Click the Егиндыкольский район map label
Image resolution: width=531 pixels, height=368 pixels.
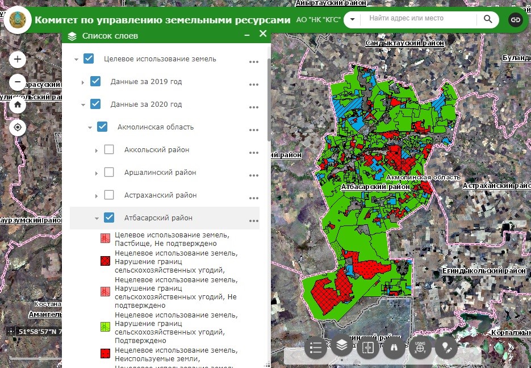484,271
